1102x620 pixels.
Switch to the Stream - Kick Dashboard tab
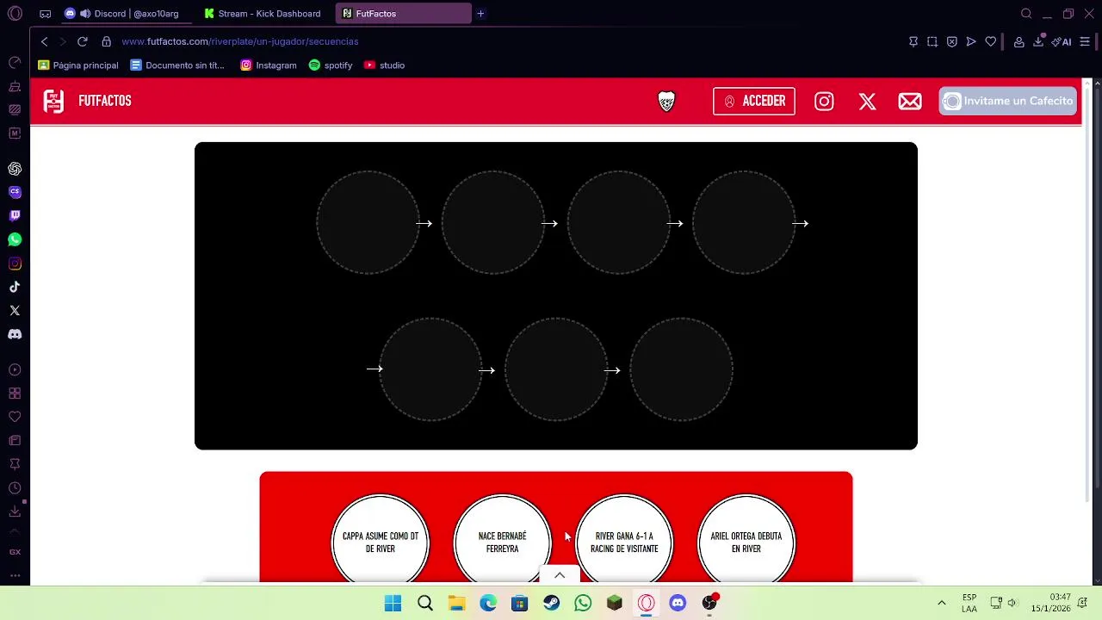[x=263, y=14]
